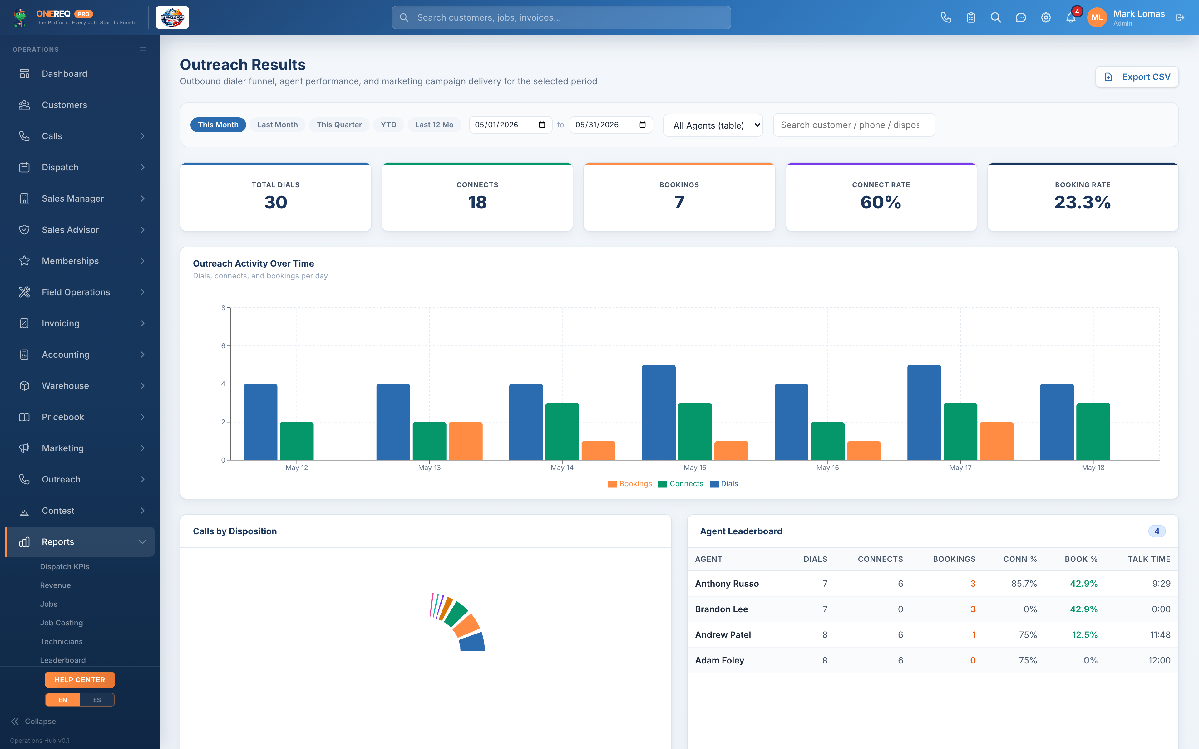The width and height of the screenshot is (1199, 749).
Task: Select the Last Month period tab
Action: (x=278, y=125)
